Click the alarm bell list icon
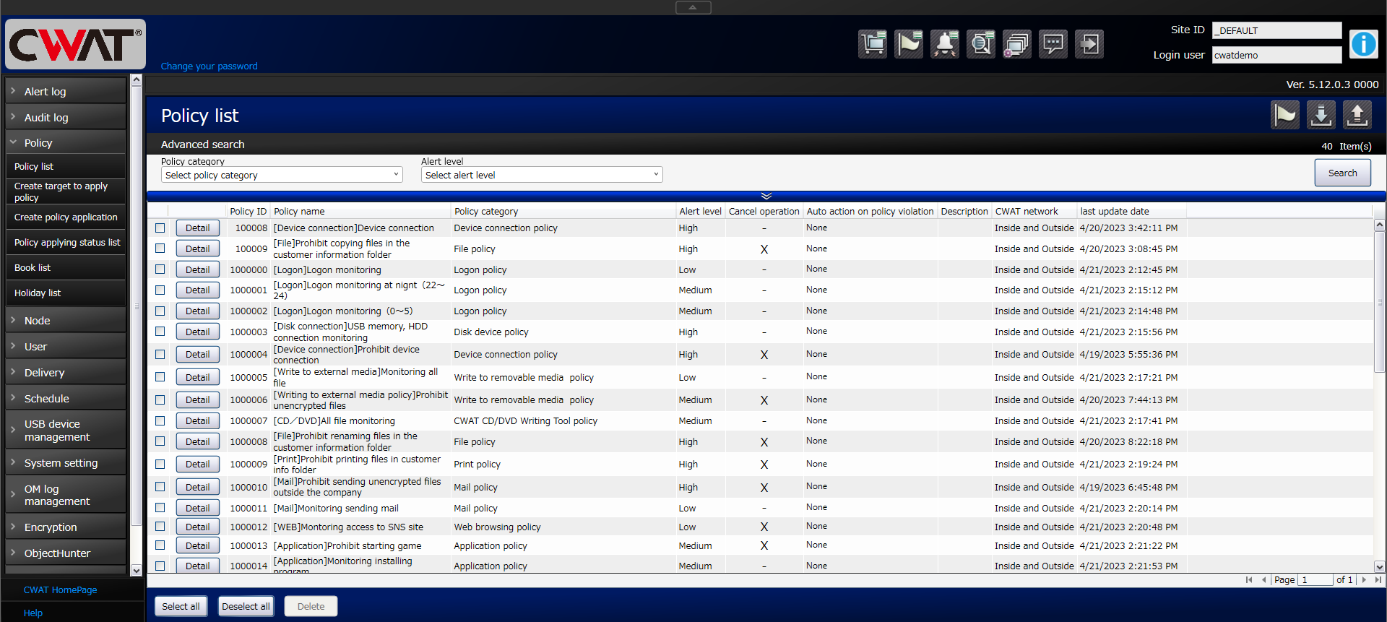 [x=945, y=44]
